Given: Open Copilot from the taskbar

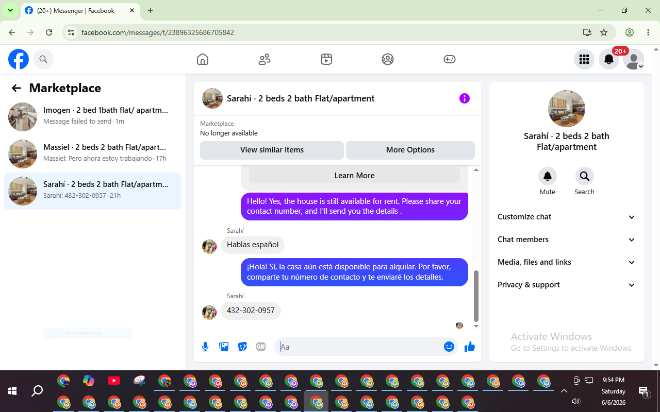Looking at the screenshot, I should pos(89,381).
